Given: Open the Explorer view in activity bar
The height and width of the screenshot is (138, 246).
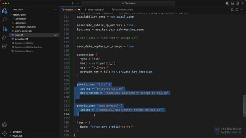Looking at the screenshot, I should pyautogui.click(x=4, y=11).
